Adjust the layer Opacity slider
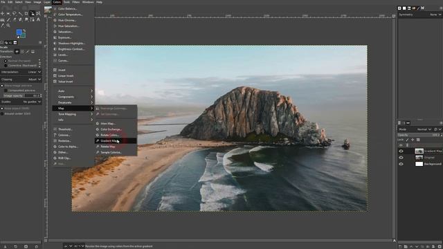Image resolution: width=443 pixels, height=249 pixels. pyautogui.click(x=419, y=135)
